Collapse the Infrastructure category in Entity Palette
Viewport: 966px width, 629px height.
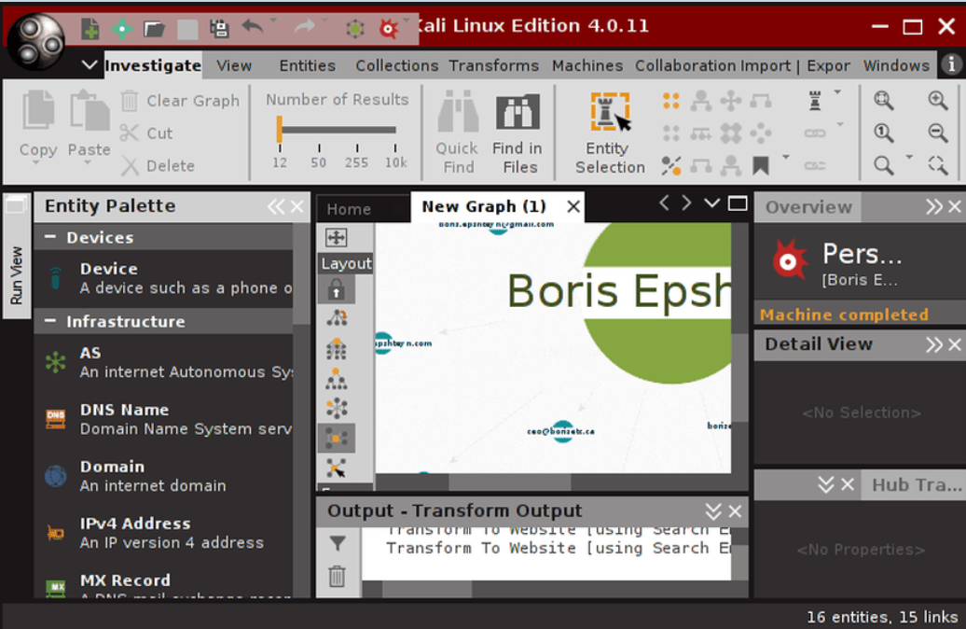point(50,321)
